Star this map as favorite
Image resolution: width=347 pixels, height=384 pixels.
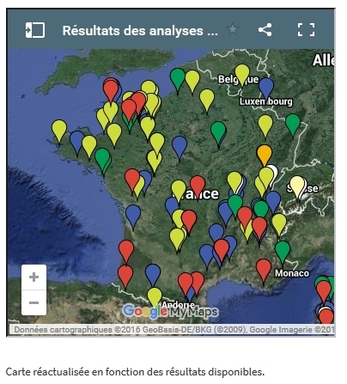tap(233, 29)
